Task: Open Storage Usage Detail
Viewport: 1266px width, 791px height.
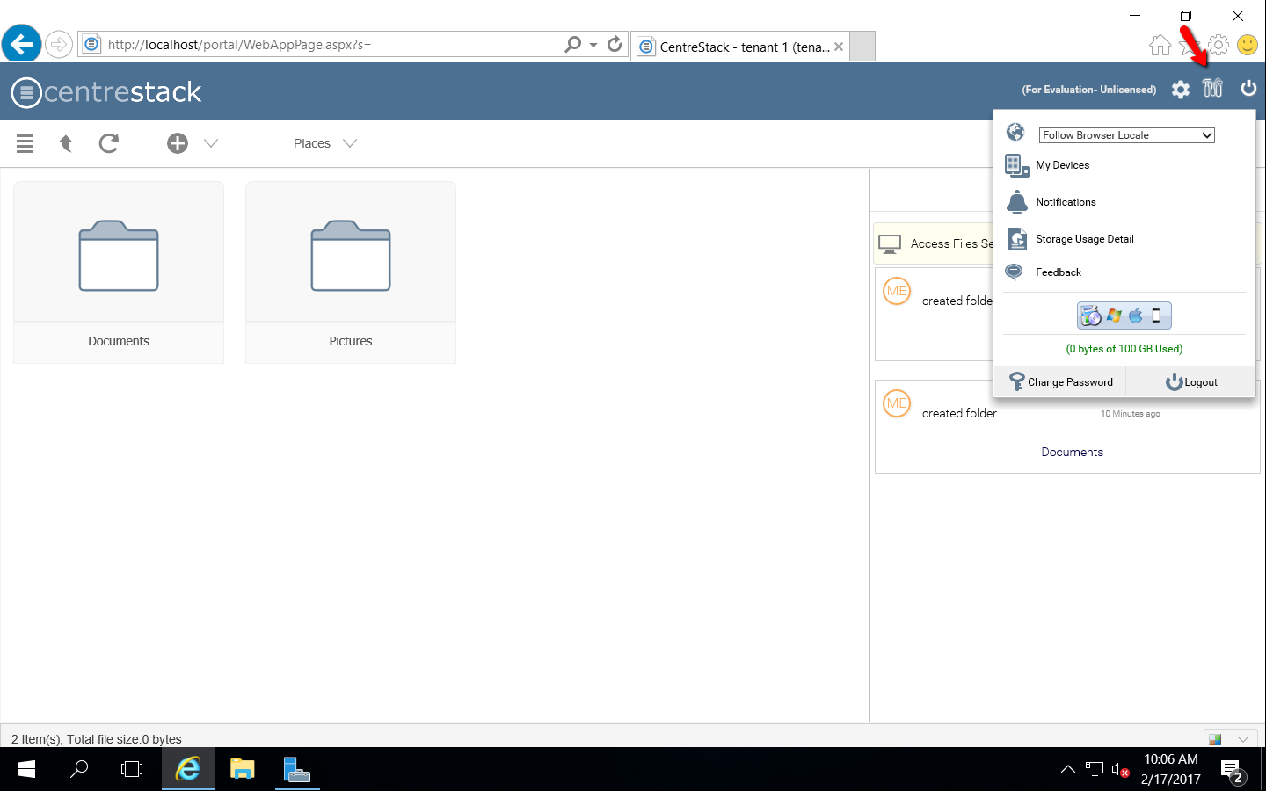Action: [x=1085, y=239]
